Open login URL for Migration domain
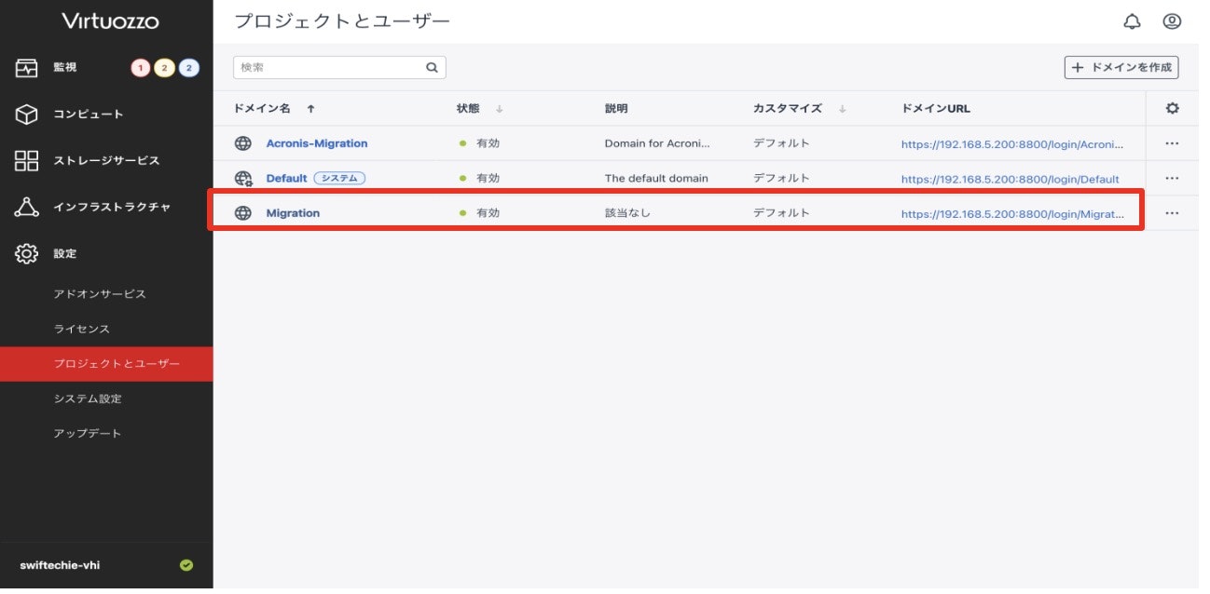This screenshot has width=1210, height=594. [1012, 214]
